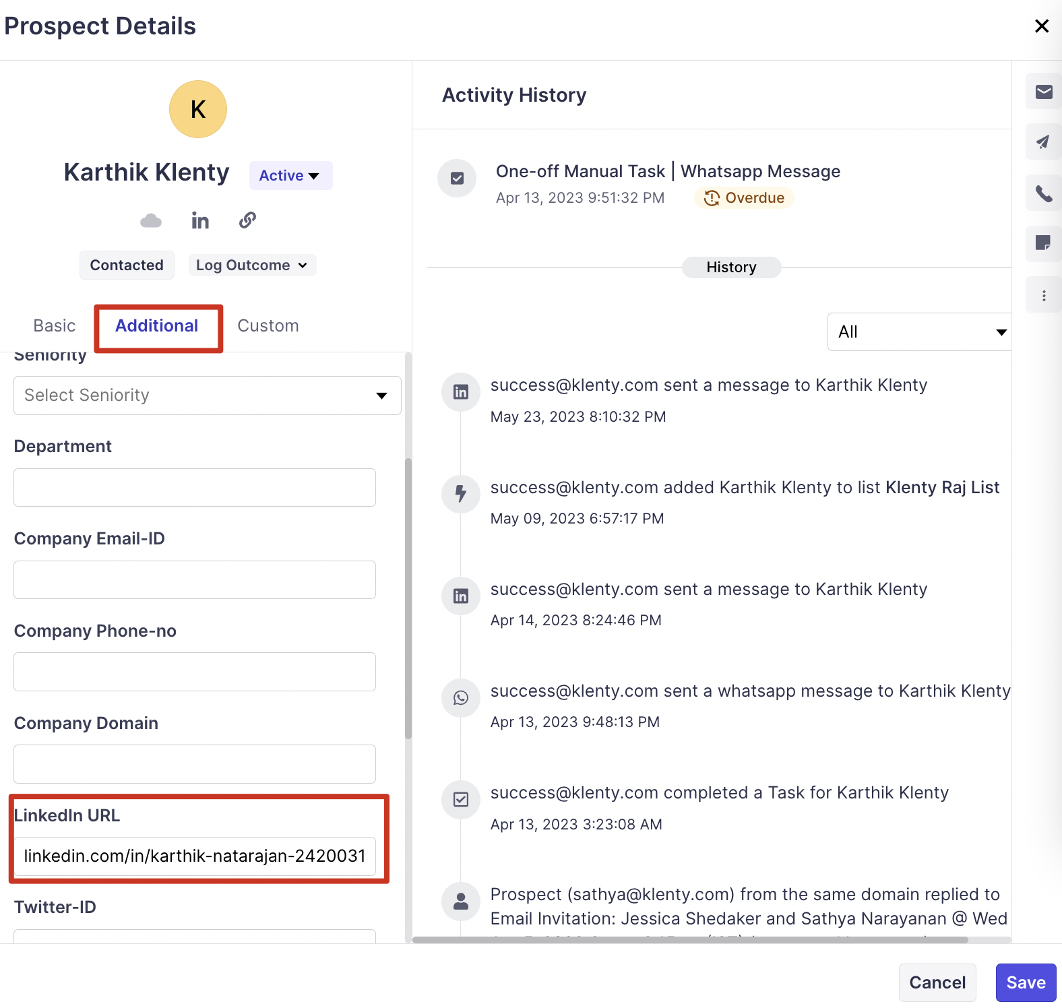Click the email envelope icon in sidebar

1044,92
